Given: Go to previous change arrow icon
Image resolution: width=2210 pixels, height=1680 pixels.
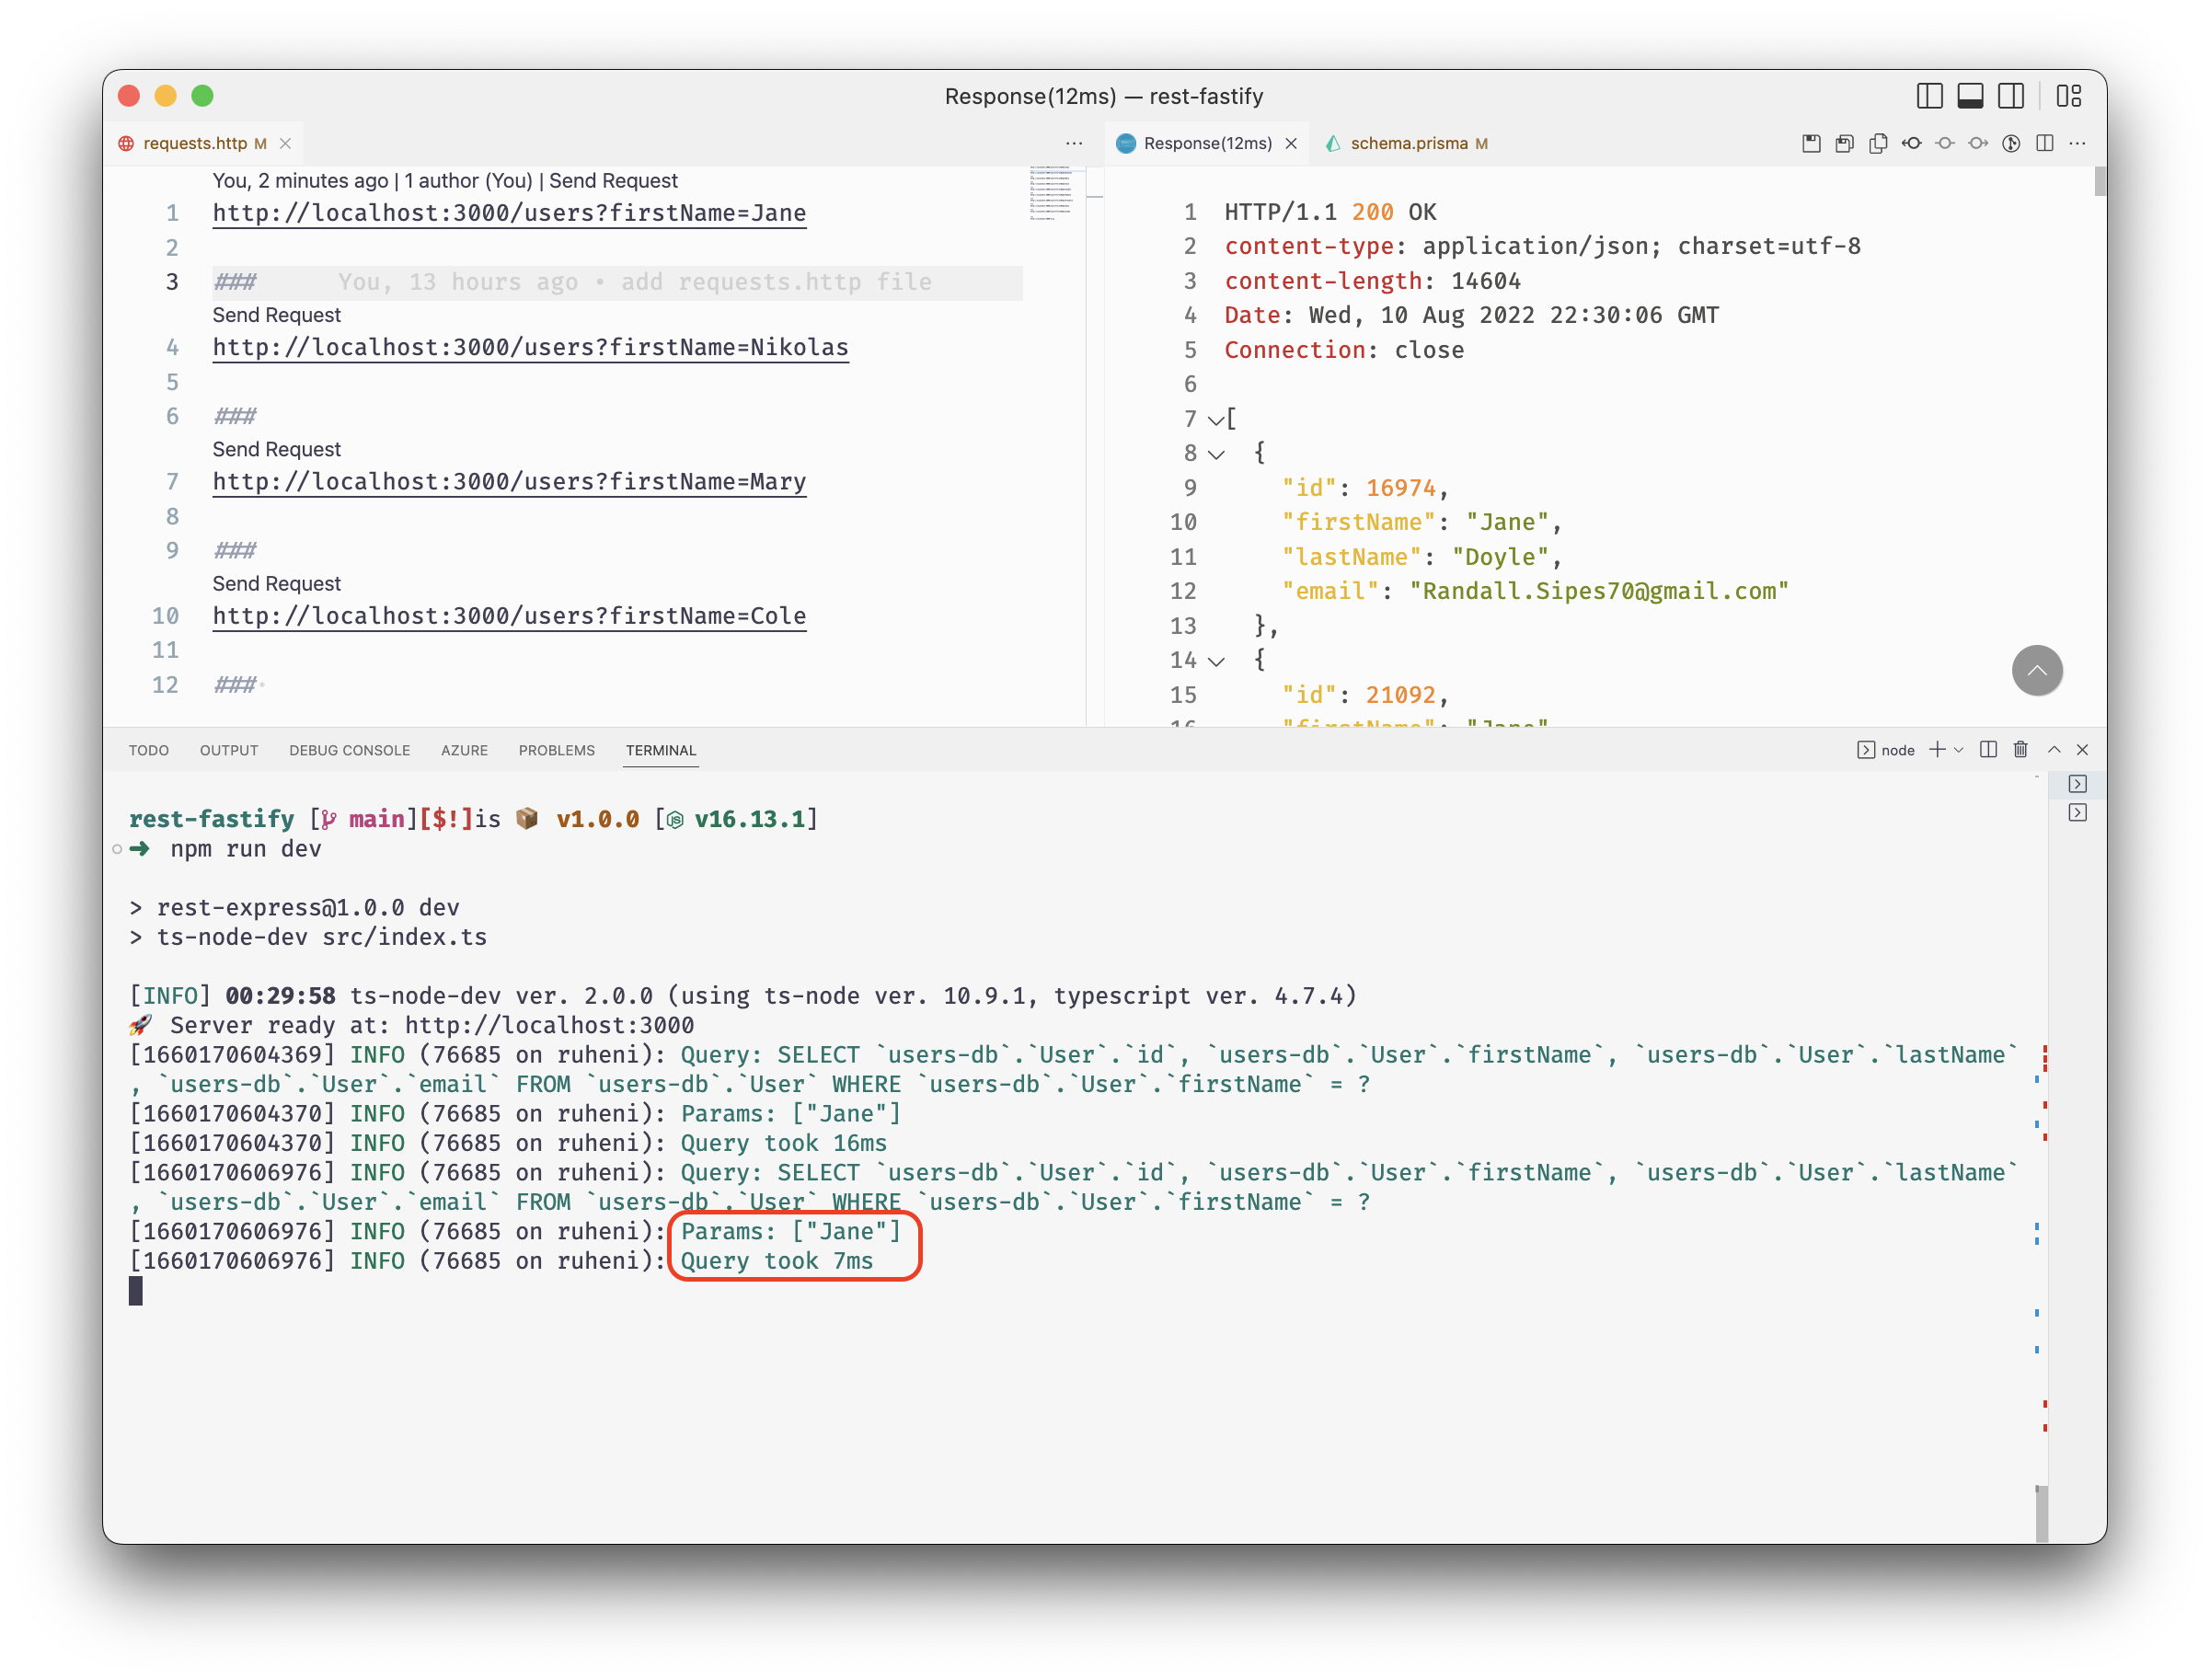Looking at the screenshot, I should tap(1912, 143).
